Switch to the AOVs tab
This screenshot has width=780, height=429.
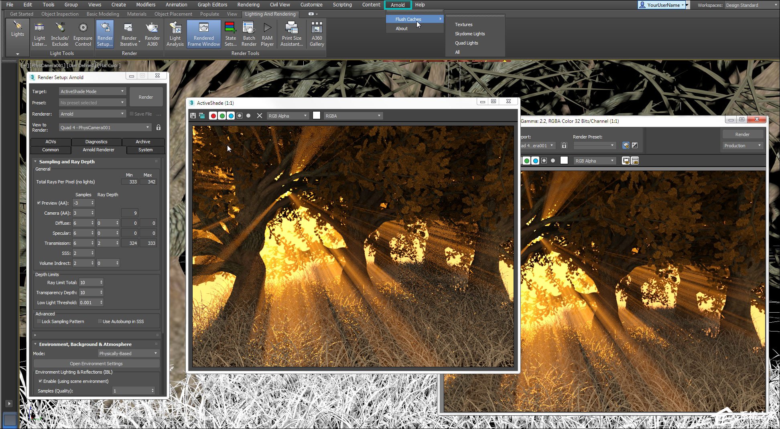pyautogui.click(x=51, y=142)
